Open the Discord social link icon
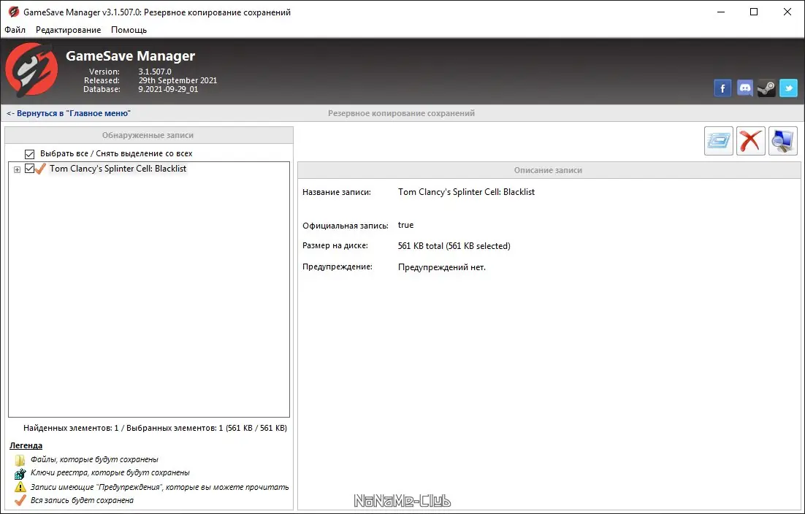 (745, 88)
